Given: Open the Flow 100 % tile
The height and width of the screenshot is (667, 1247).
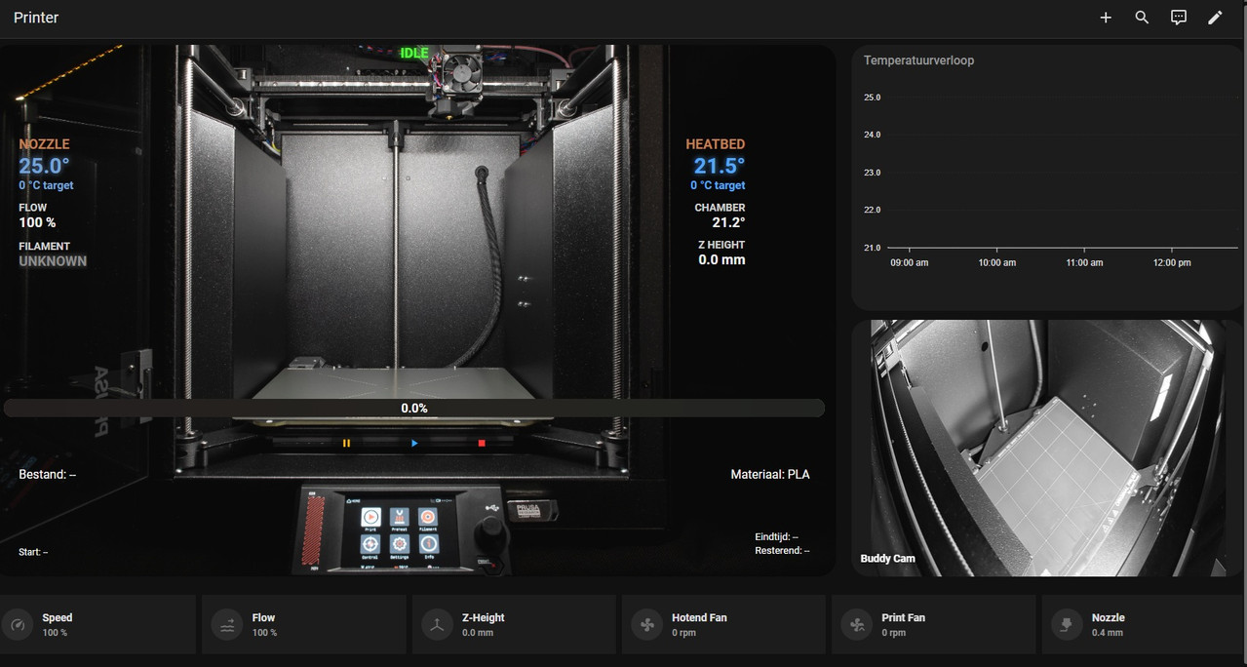Looking at the screenshot, I should 304,625.
